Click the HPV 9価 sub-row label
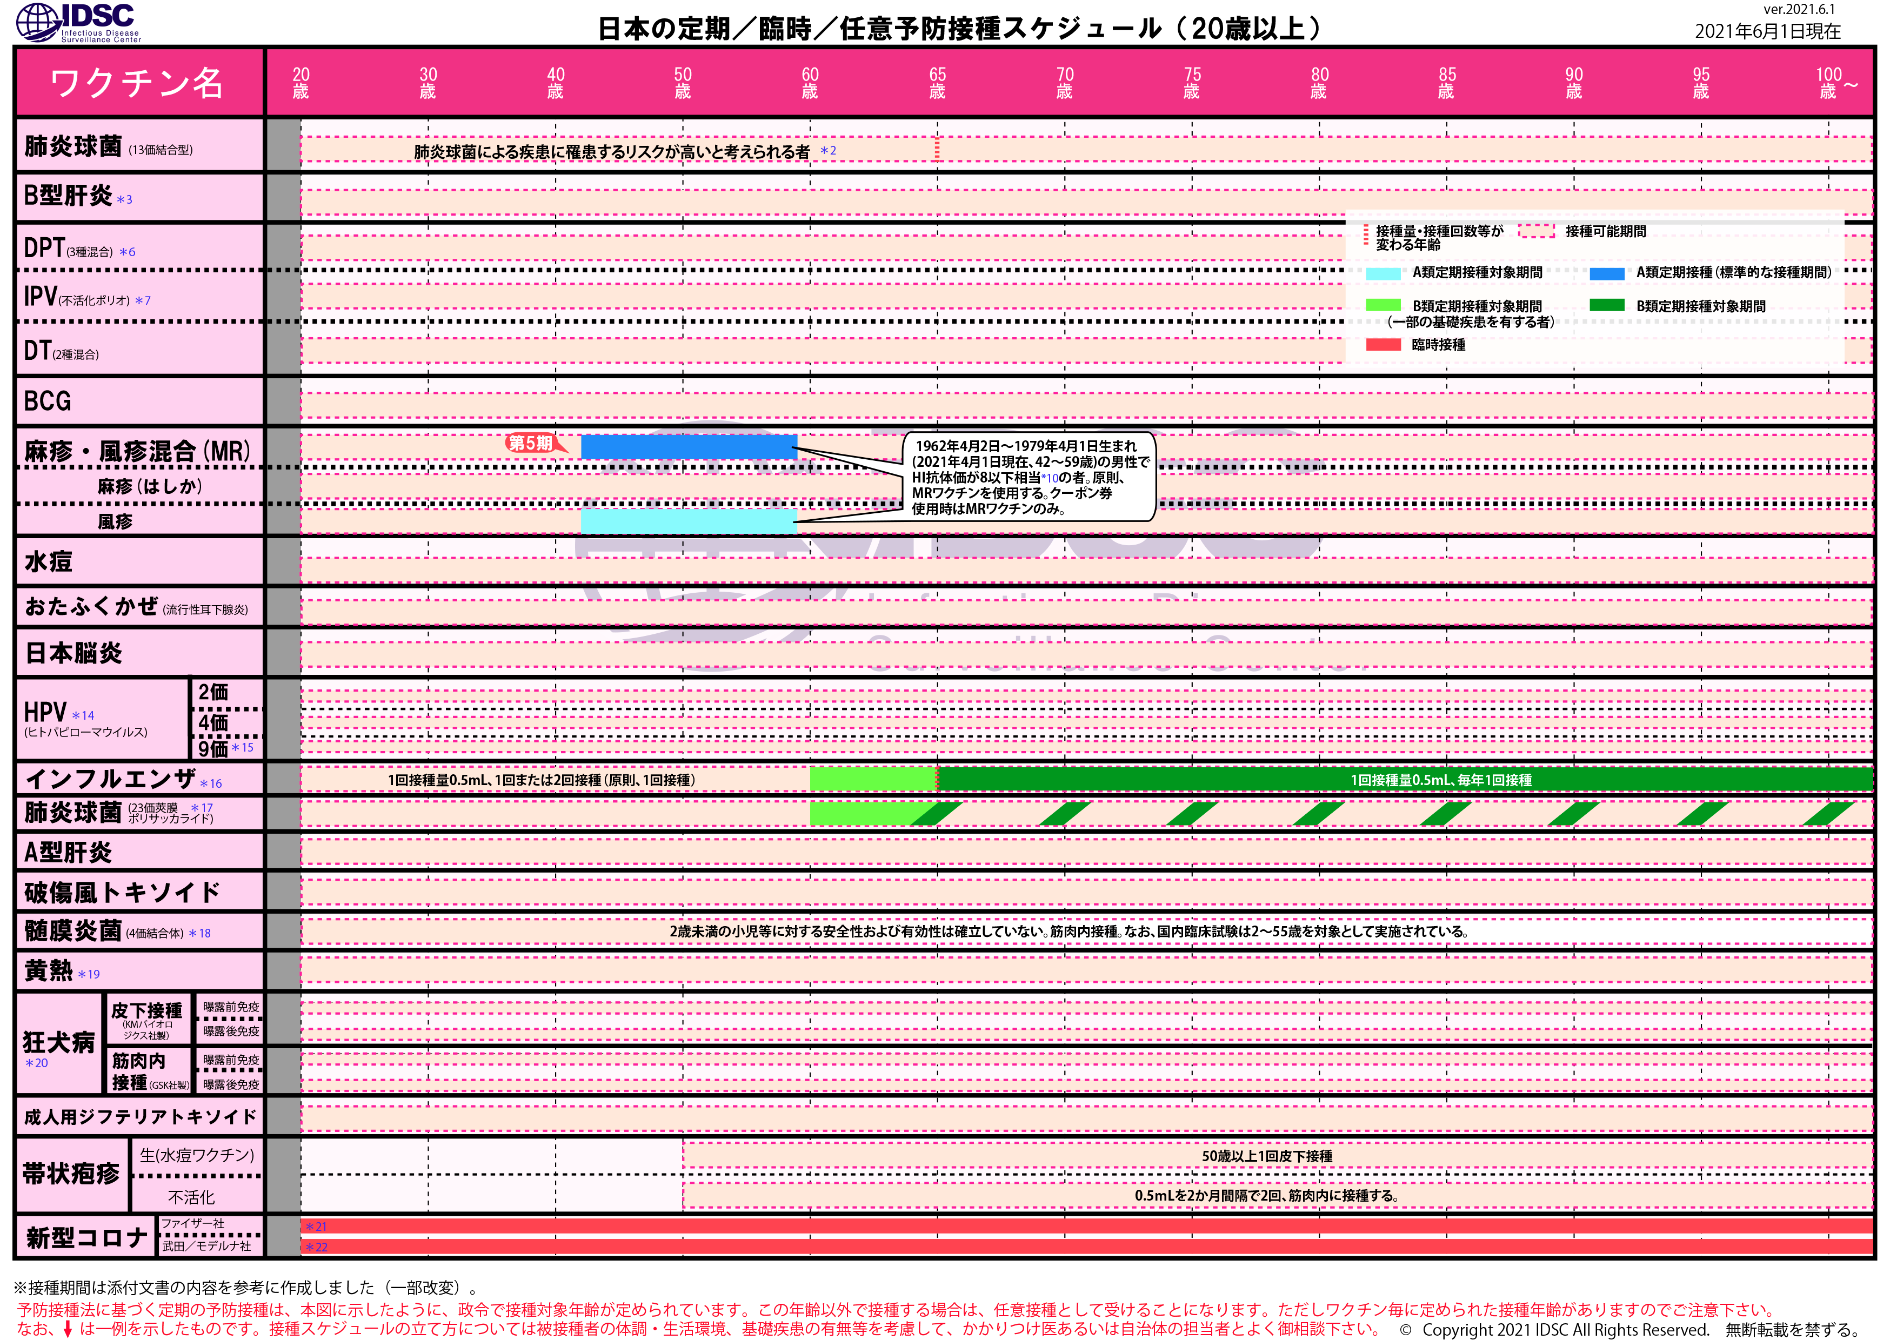The height and width of the screenshot is (1340, 1890). 214,748
